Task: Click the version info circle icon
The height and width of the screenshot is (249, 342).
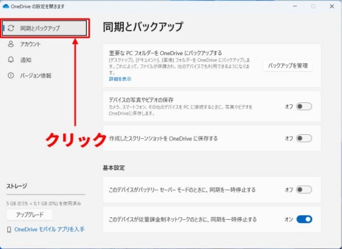Action: tap(11, 76)
